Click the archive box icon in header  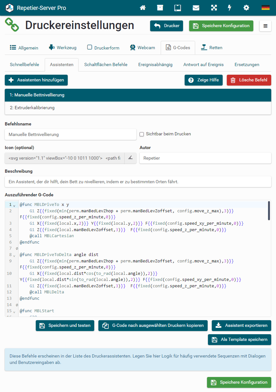pos(160,8)
